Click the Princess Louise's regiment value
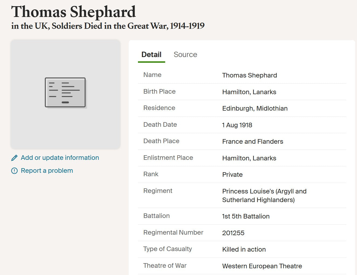The width and height of the screenshot is (357, 275). pyautogui.click(x=264, y=195)
